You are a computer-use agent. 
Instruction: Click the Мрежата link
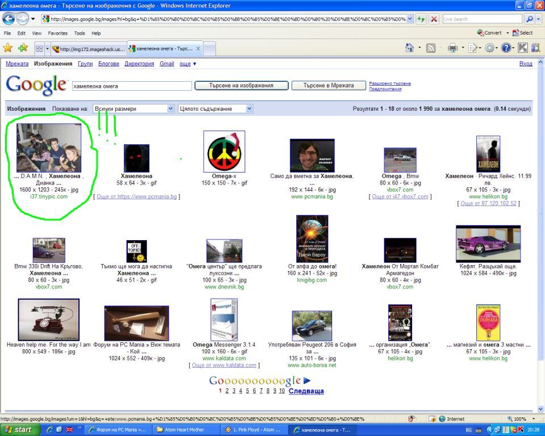(x=17, y=64)
